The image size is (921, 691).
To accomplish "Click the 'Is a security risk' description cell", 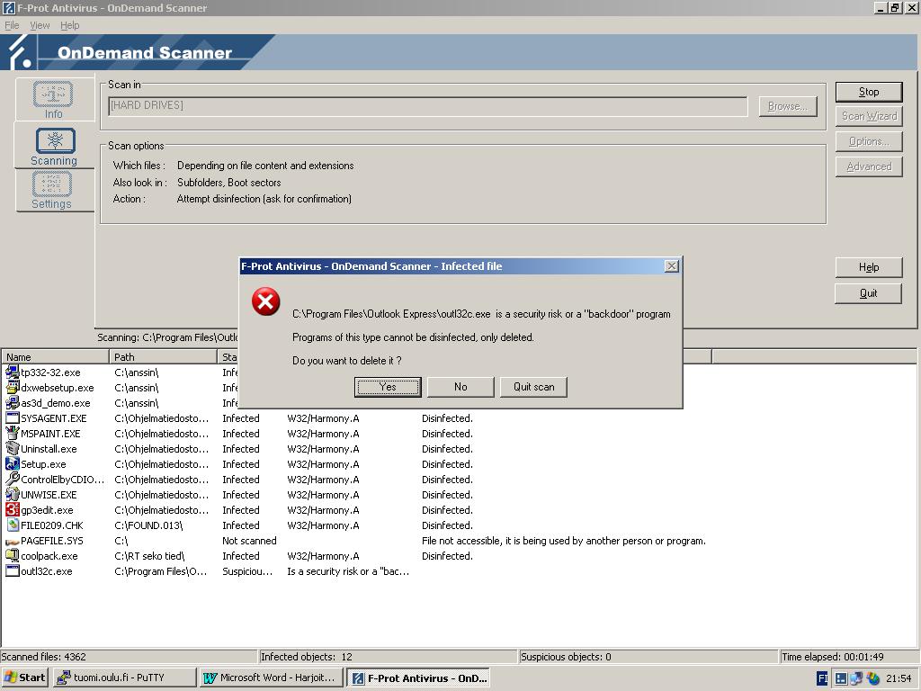I will tap(348, 571).
